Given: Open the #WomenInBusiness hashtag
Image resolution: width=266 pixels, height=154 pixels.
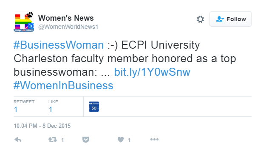Looking at the screenshot, I should click(63, 85).
